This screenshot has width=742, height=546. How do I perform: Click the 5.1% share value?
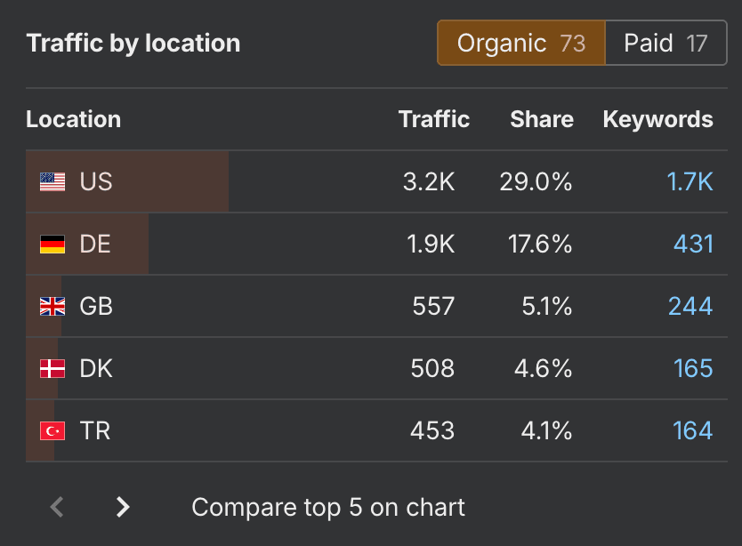click(547, 306)
